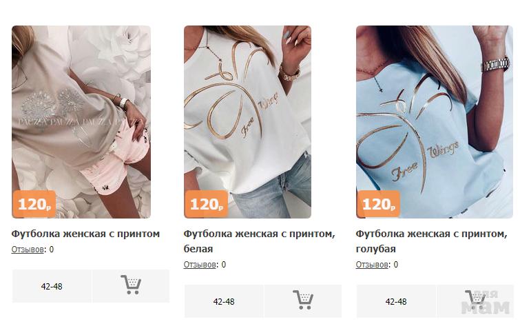Screen dimensions: 520x324
Task: Click cart icon for light blue t-shirt
Action: click(475, 301)
